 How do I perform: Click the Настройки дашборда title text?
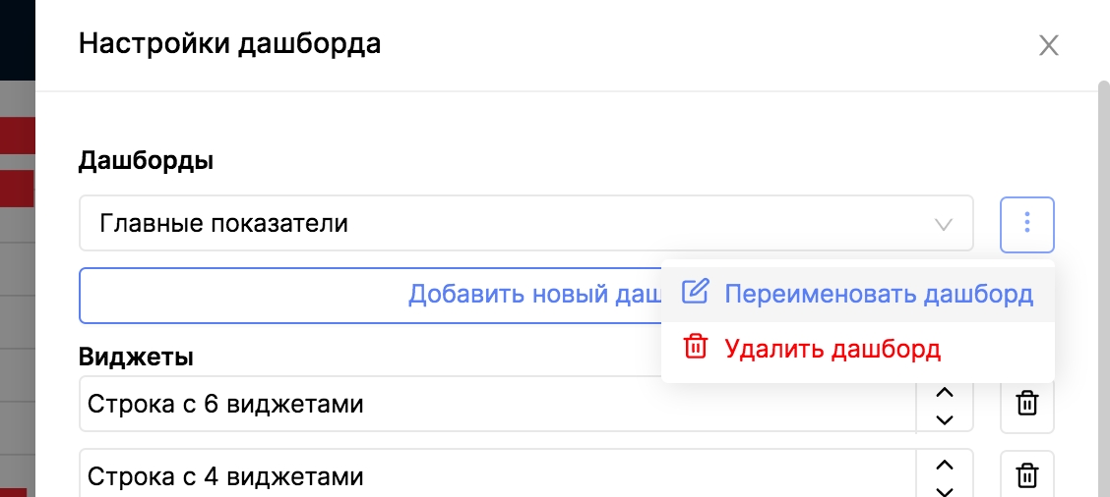pyautogui.click(x=229, y=43)
